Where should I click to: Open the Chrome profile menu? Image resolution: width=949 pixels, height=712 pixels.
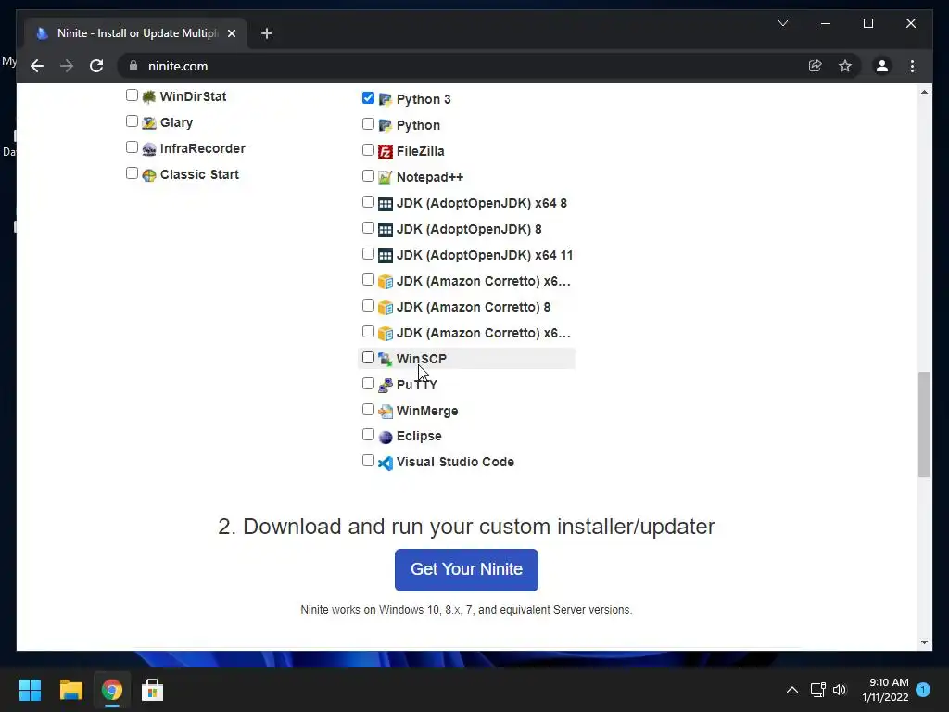882,66
